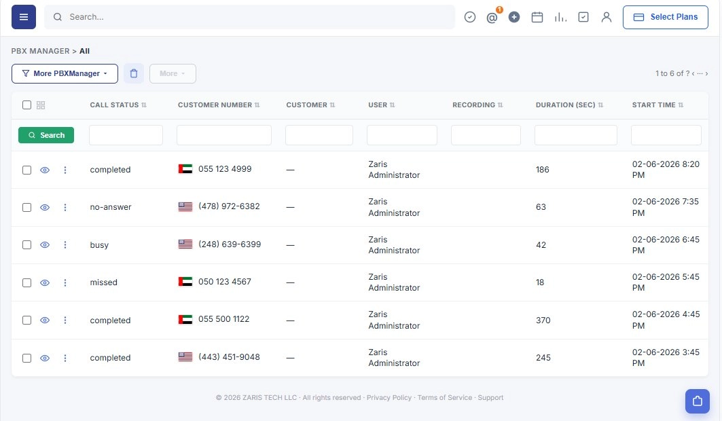Sort by Customer column

(x=310, y=105)
